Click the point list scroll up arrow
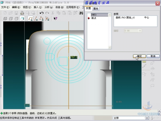This screenshot has width=161, height=121. [110, 15]
